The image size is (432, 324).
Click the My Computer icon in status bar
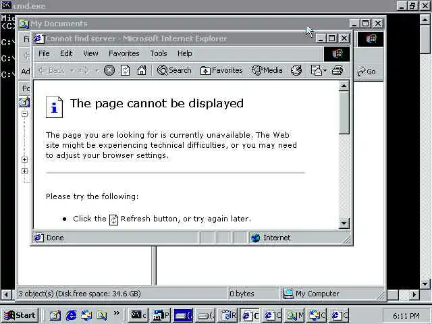(288, 294)
